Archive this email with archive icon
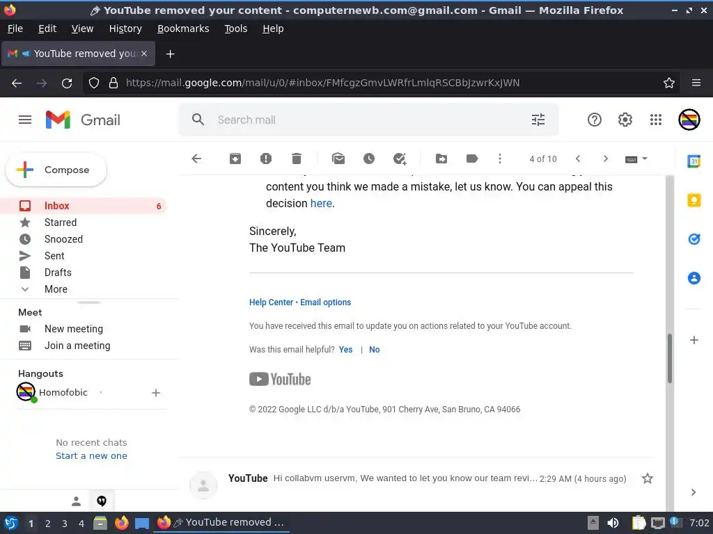This screenshot has height=534, width=713. click(x=235, y=159)
